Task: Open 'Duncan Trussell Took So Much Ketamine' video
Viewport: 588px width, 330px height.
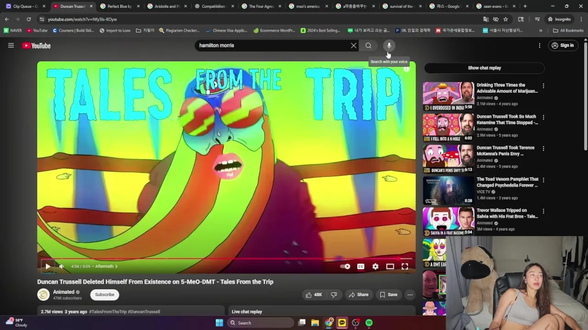Action: (x=507, y=120)
